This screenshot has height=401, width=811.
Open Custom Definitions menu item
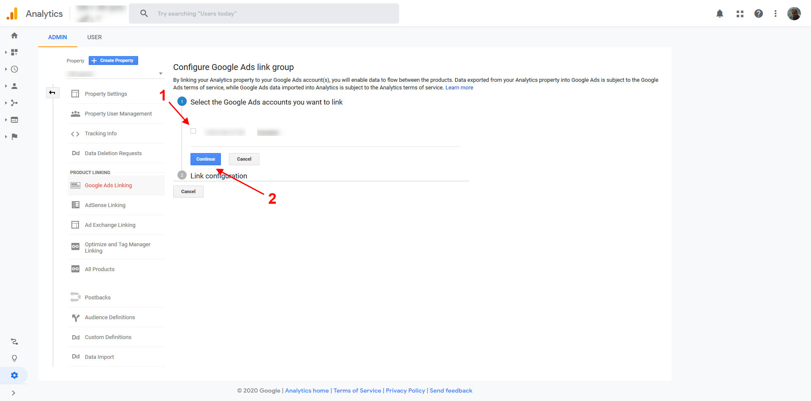click(x=116, y=337)
